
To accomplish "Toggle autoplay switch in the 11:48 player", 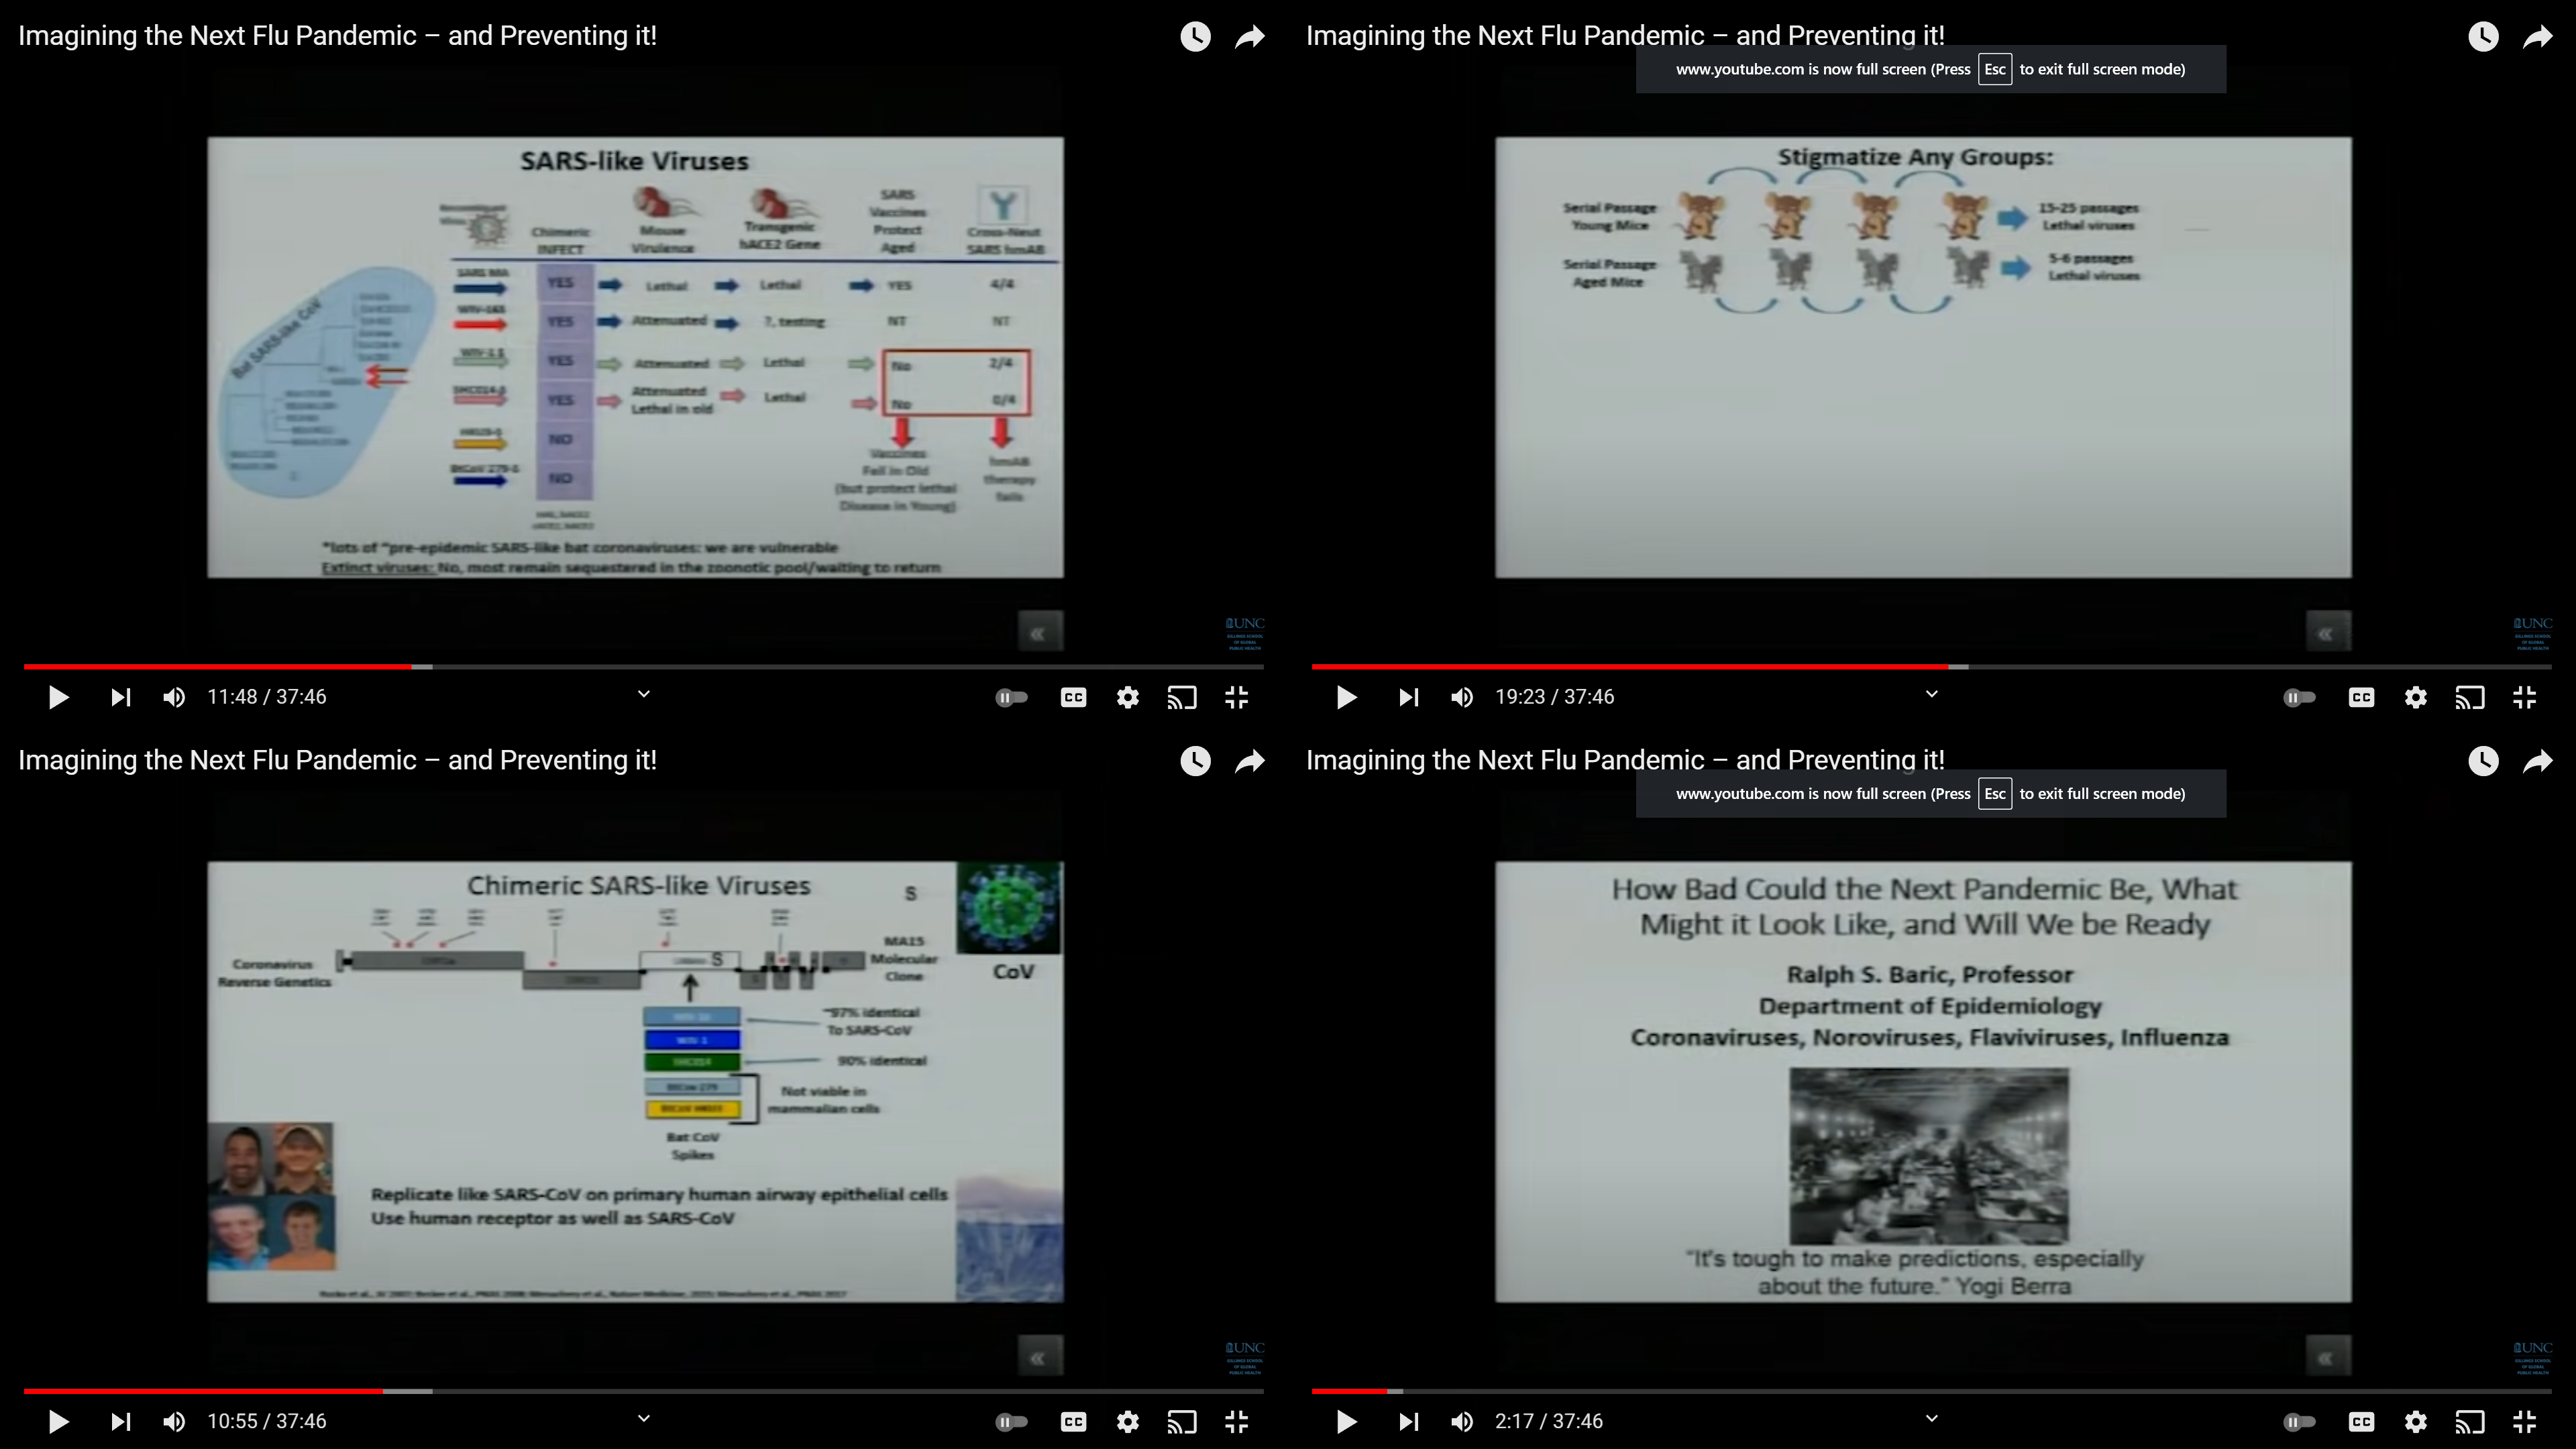I will coord(1011,697).
